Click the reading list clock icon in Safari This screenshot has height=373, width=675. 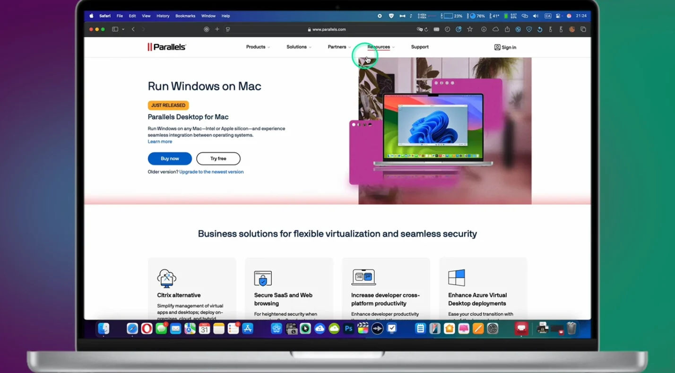pyautogui.click(x=448, y=29)
